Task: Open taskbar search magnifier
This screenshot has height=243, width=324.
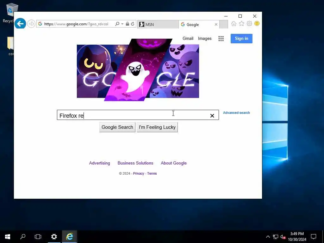Action: tap(23, 237)
